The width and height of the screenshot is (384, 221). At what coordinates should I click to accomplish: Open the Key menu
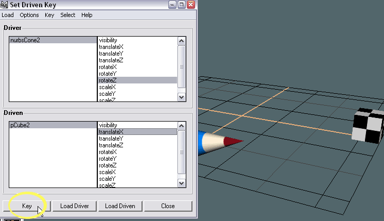click(x=49, y=15)
